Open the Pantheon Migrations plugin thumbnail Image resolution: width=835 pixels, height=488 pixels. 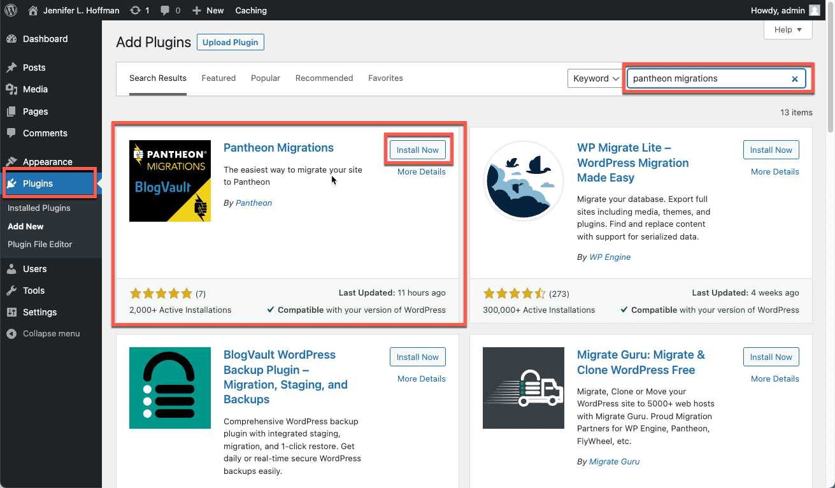coord(170,181)
